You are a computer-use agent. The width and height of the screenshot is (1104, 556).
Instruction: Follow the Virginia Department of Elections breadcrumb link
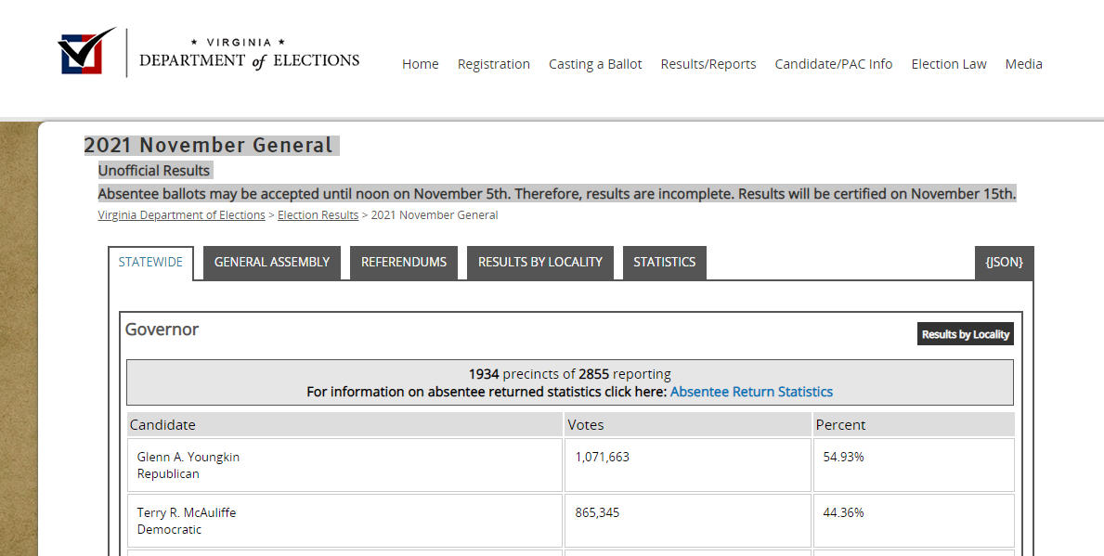tap(182, 215)
